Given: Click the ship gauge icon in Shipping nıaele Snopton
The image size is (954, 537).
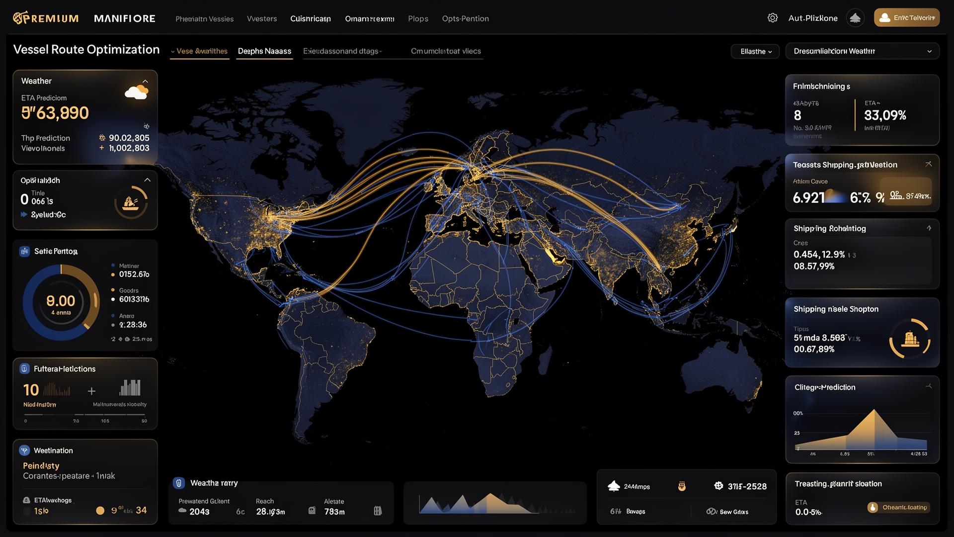Looking at the screenshot, I should point(910,339).
